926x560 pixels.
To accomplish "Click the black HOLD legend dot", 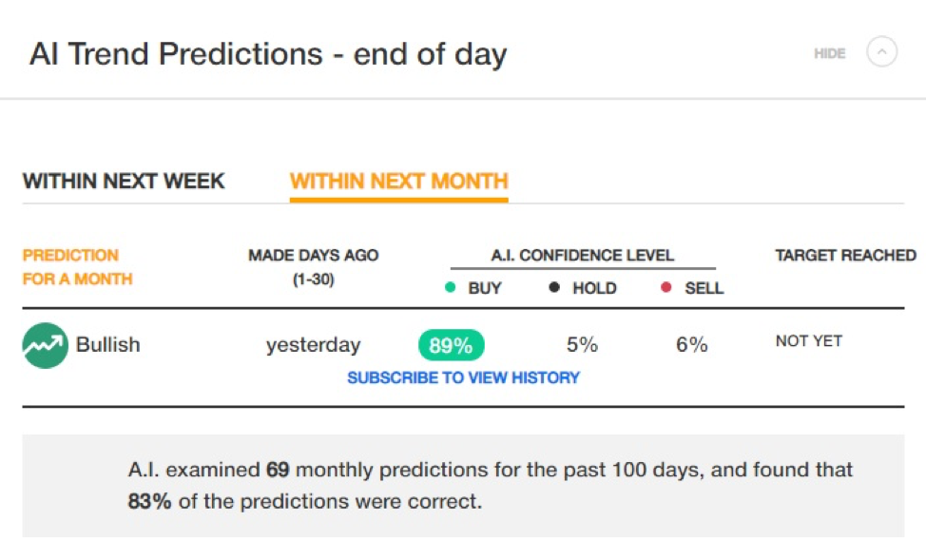I will [554, 288].
